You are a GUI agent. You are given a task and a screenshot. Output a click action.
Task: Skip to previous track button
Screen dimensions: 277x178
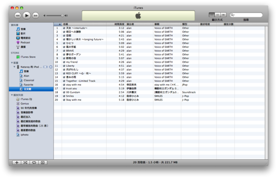[x=18, y=16]
